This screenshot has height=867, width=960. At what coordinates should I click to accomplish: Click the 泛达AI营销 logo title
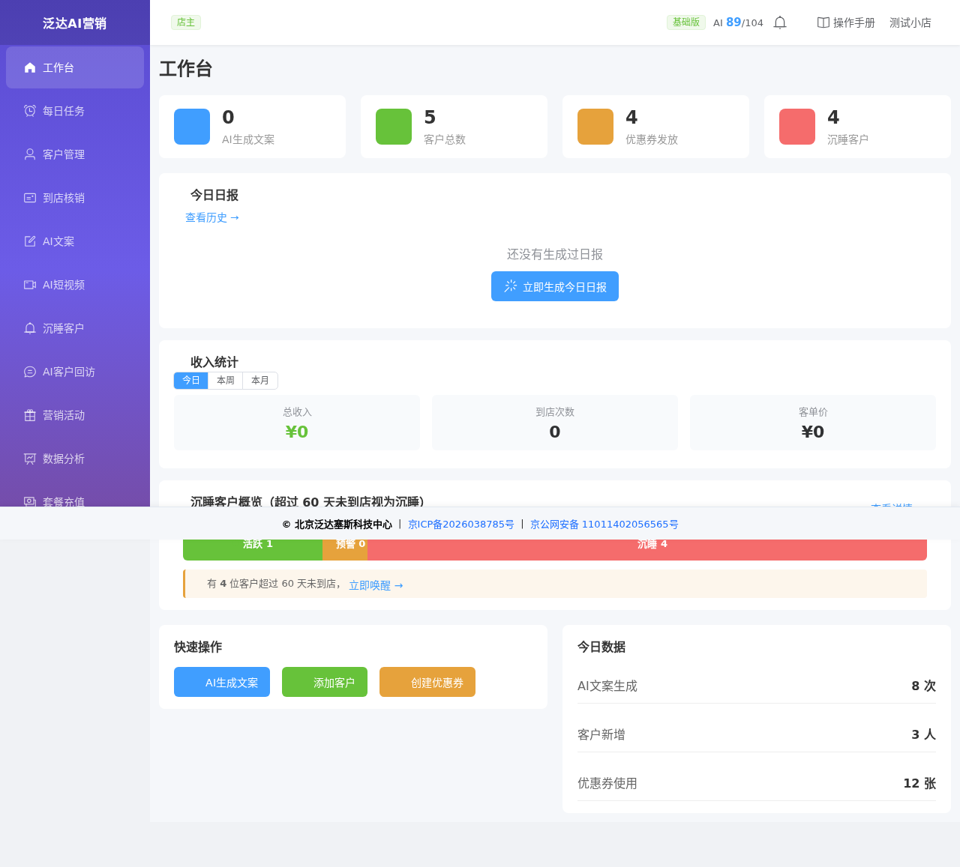(x=75, y=23)
